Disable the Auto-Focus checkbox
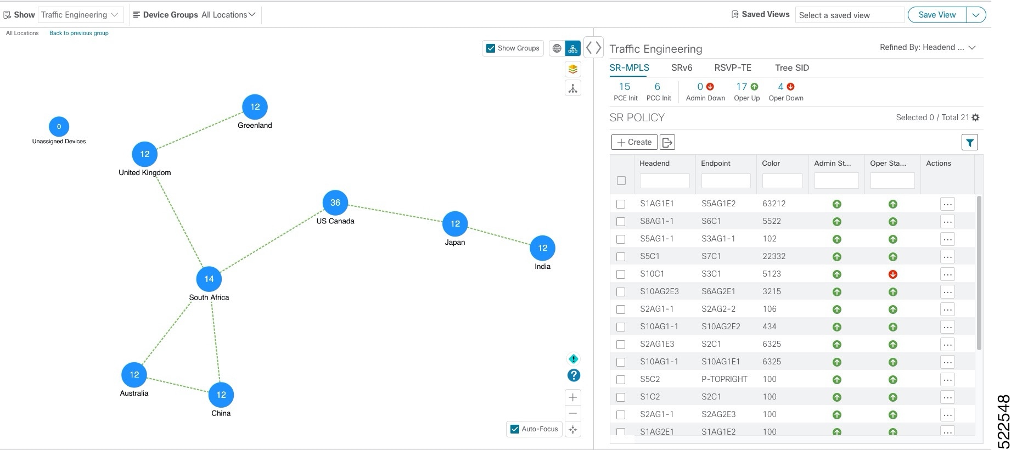 [515, 429]
